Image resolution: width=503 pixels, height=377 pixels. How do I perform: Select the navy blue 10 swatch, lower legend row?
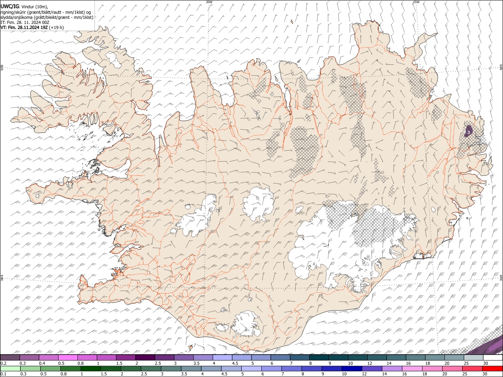(352, 369)
